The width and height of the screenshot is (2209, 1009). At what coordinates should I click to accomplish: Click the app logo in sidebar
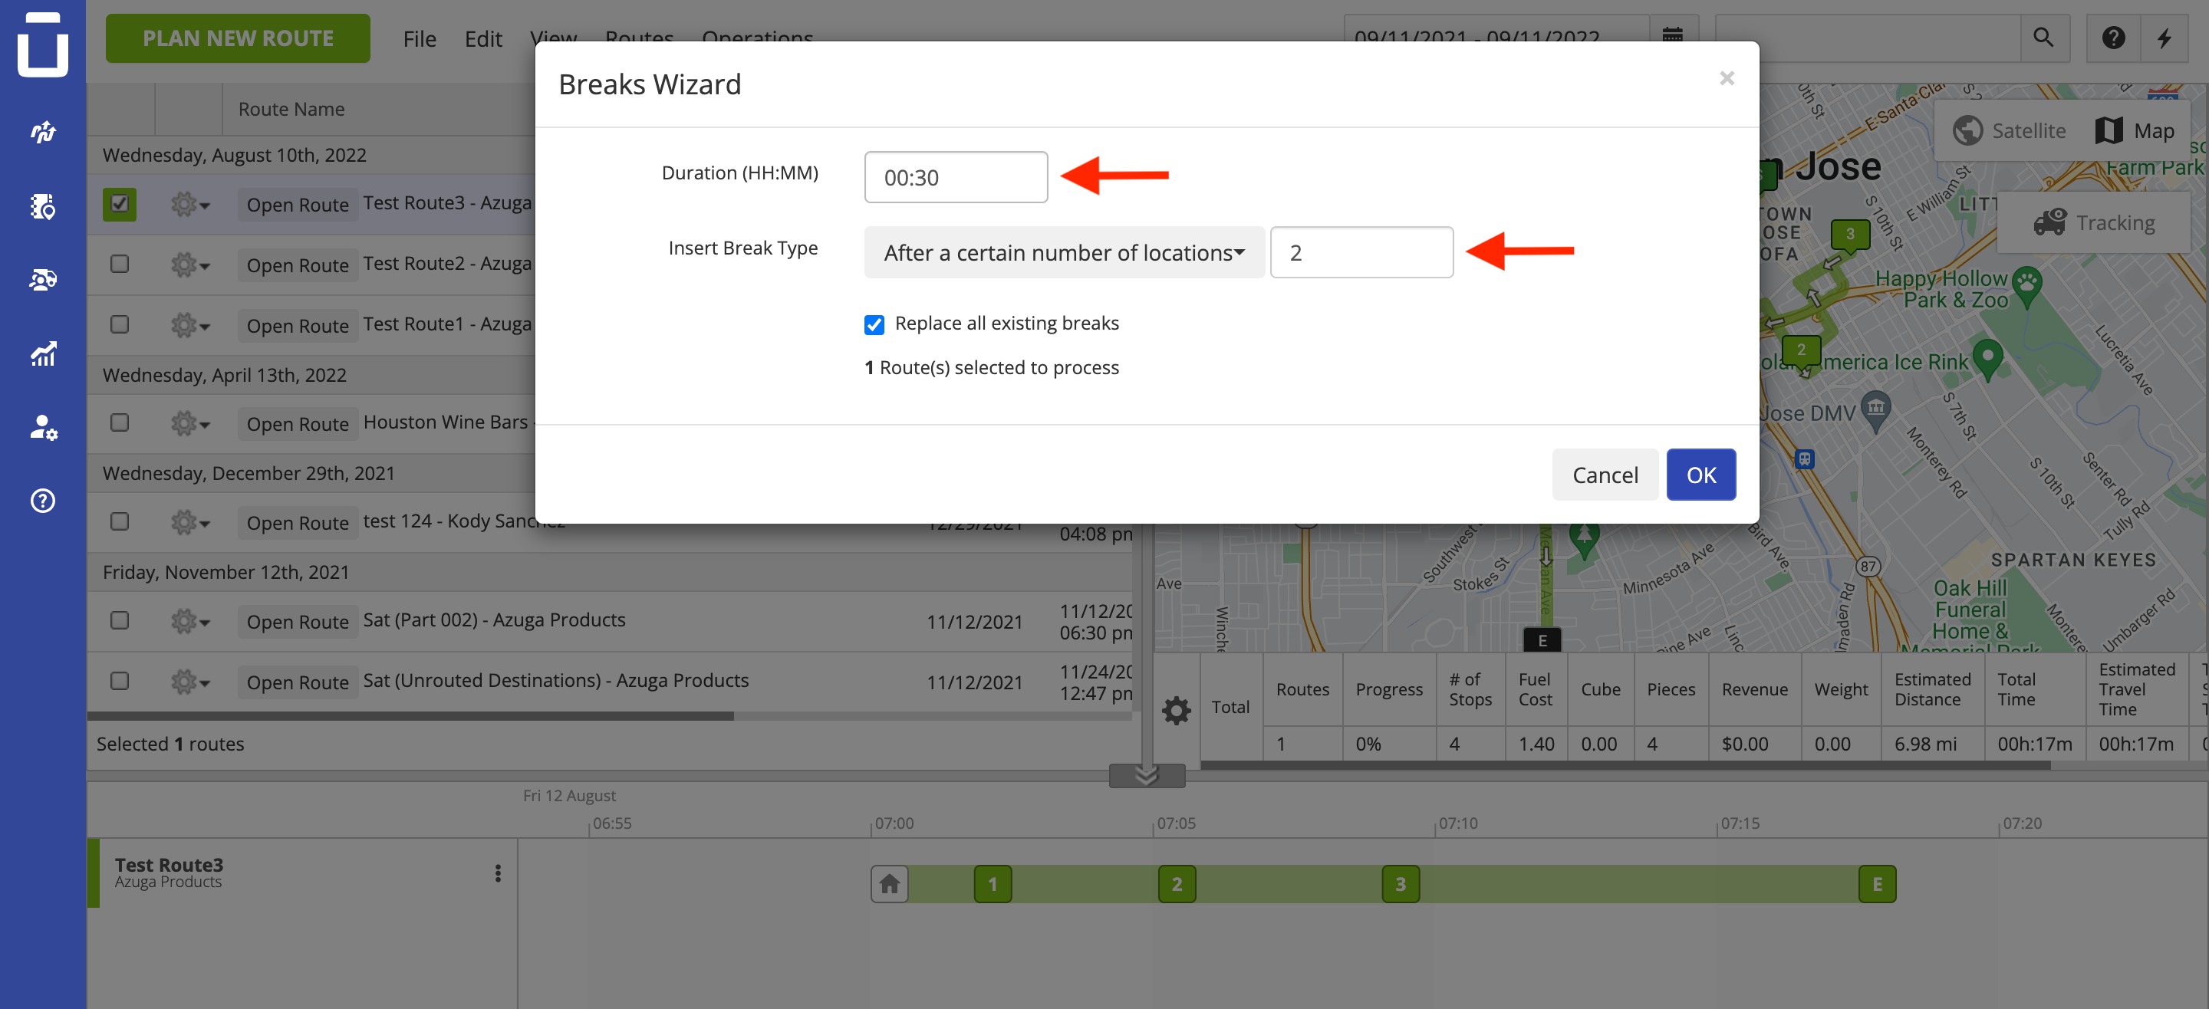click(43, 43)
